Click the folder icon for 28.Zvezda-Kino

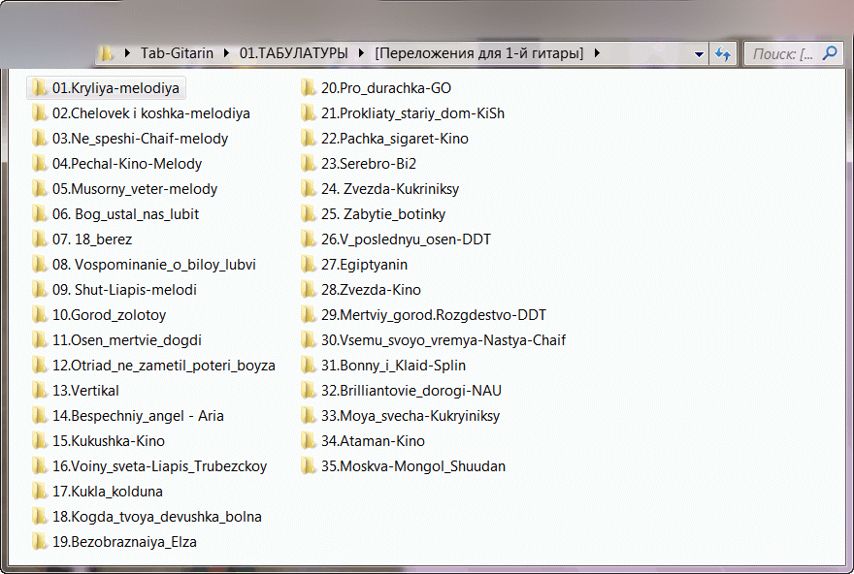(309, 290)
